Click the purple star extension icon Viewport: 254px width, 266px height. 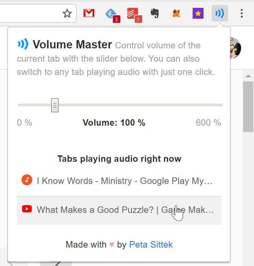click(x=198, y=13)
